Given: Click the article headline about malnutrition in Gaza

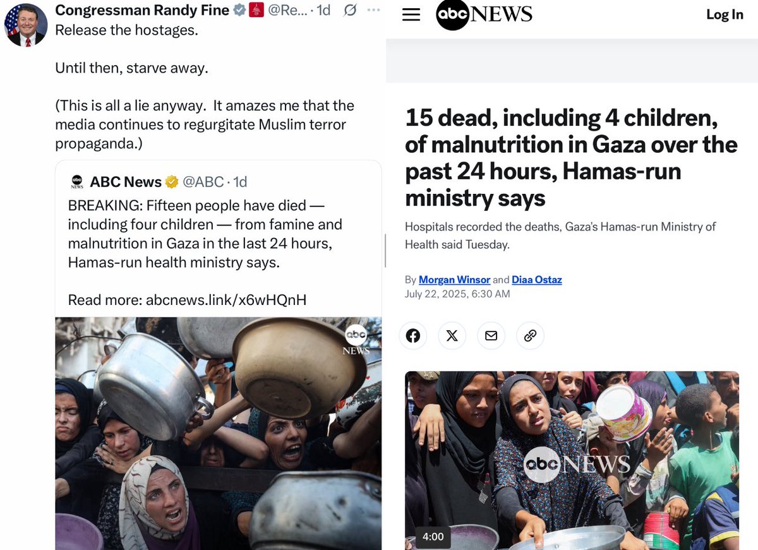Looking at the screenshot, I should pos(571,158).
